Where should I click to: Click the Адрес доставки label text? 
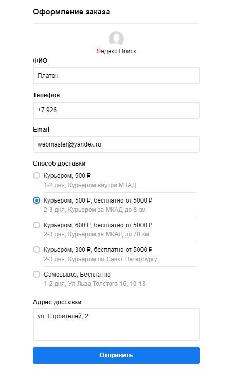click(x=57, y=302)
